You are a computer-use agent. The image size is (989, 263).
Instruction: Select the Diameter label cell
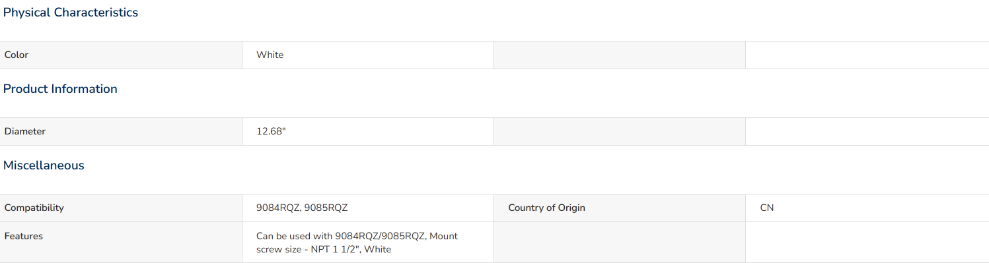(121, 132)
